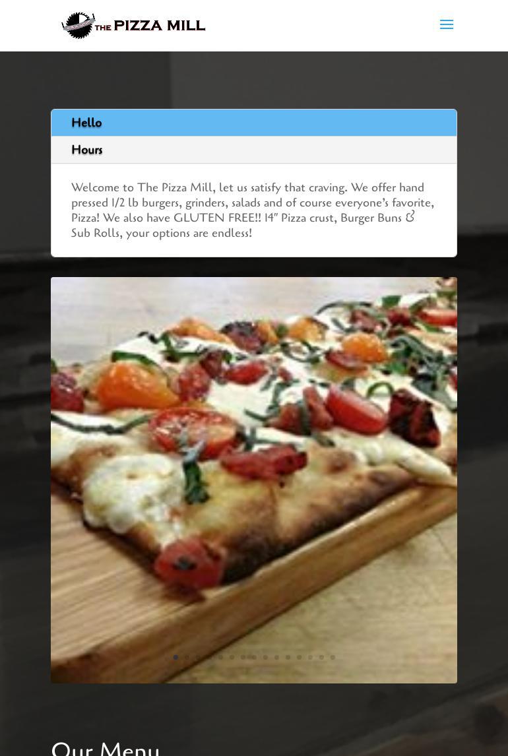
Task: Select the eleventh slider pagination dot
Action: (288, 656)
